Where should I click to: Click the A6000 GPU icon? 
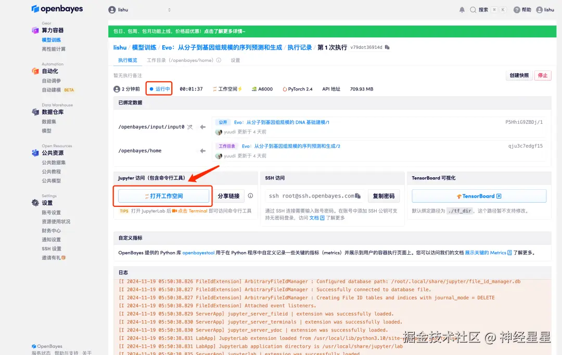pos(254,89)
